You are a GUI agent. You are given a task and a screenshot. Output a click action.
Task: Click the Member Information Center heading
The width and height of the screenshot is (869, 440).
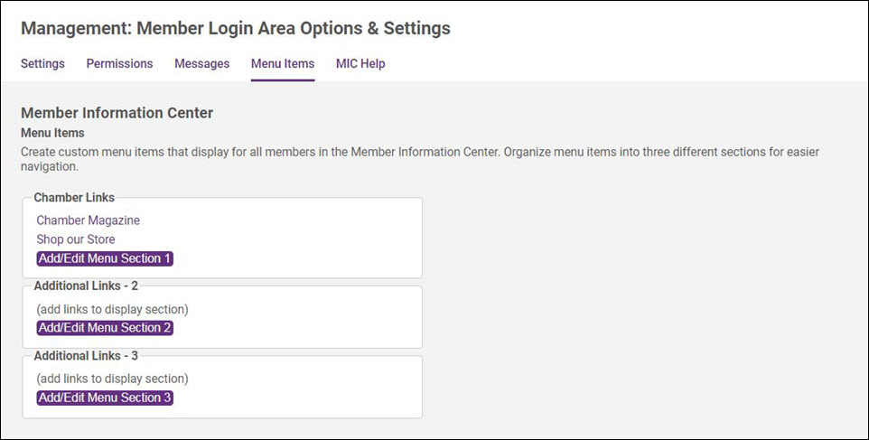click(x=117, y=113)
